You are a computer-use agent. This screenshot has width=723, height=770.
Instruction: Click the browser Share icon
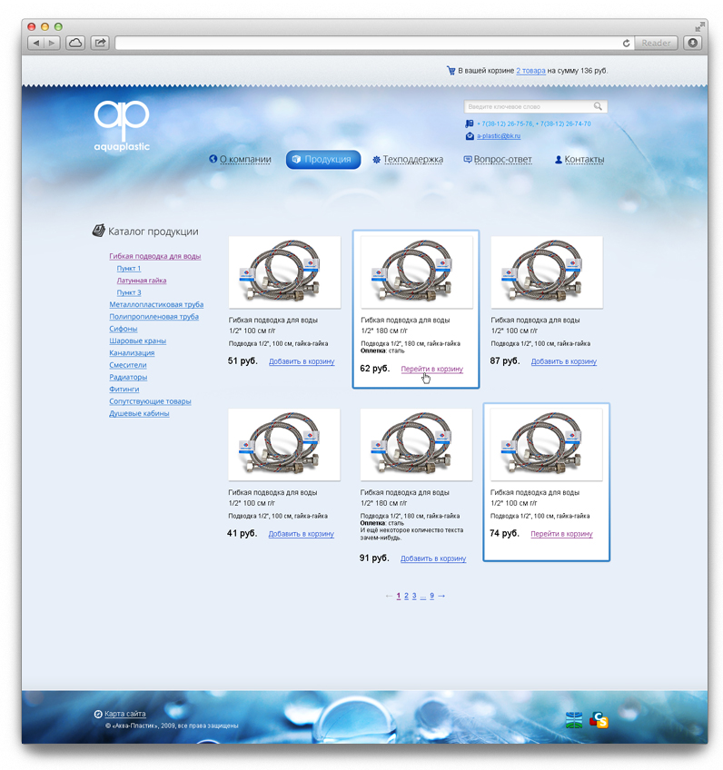[x=100, y=43]
